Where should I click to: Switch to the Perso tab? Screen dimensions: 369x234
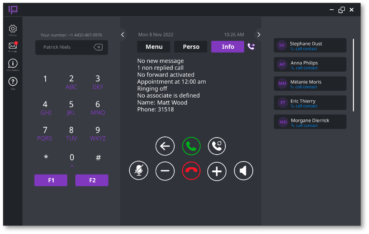[191, 47]
